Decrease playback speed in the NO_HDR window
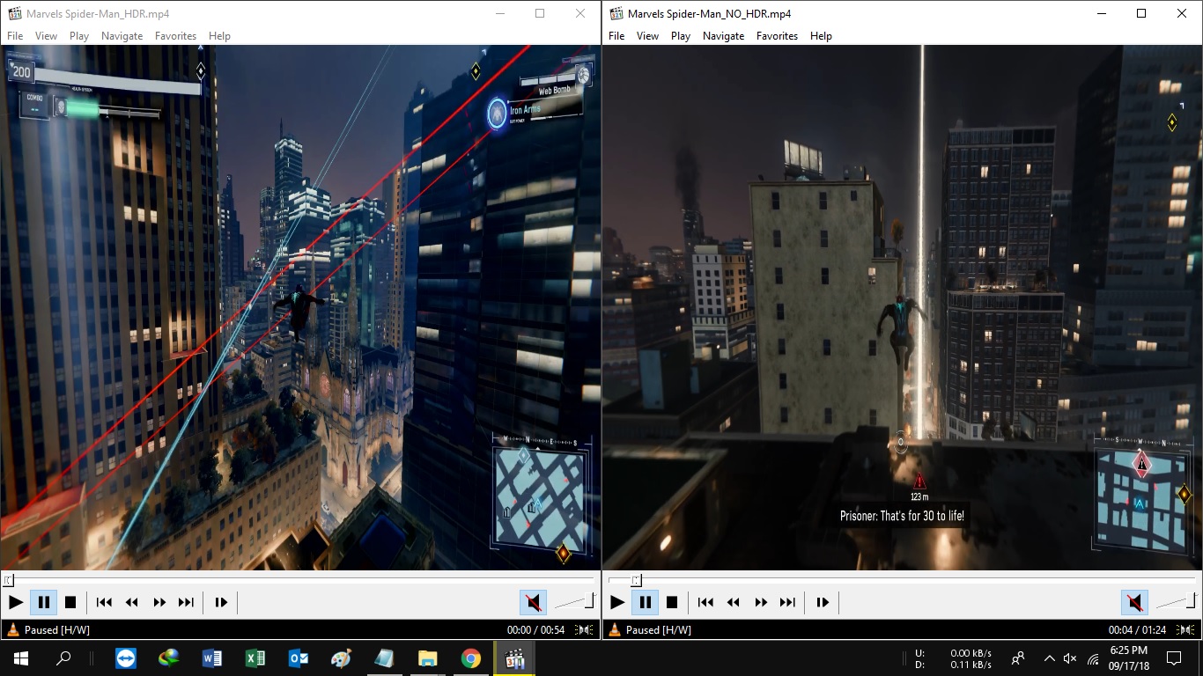Image resolution: width=1203 pixels, height=676 pixels. coord(733,603)
